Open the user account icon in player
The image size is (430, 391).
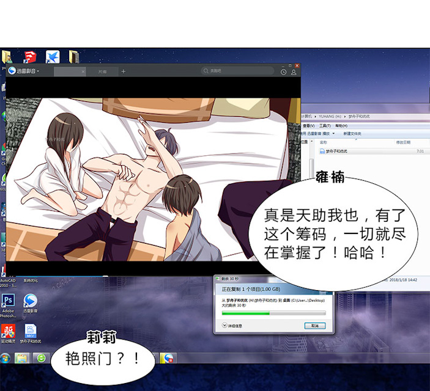pos(294,72)
